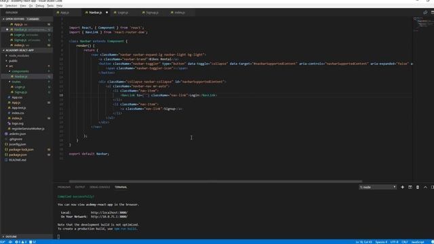Viewport: 434px width, 244px height.
Task: Open the Debug Console panel tab
Action: [100, 187]
